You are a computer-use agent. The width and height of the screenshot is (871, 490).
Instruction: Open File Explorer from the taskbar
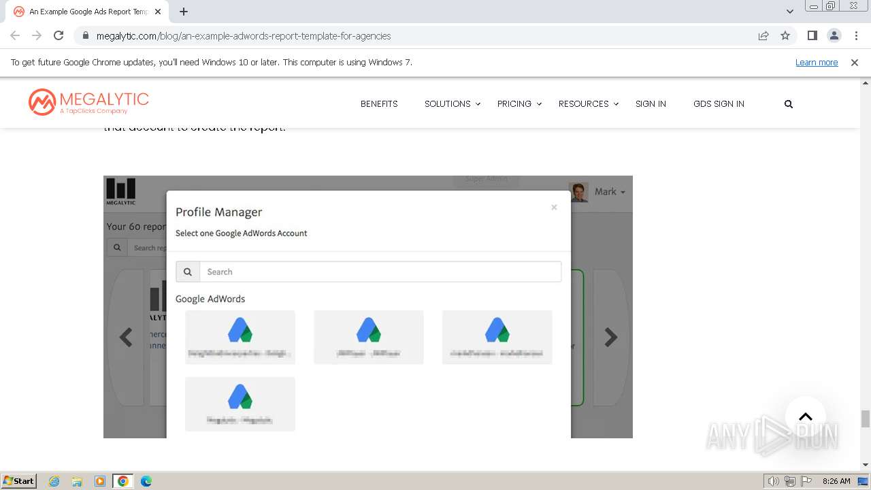[77, 481]
